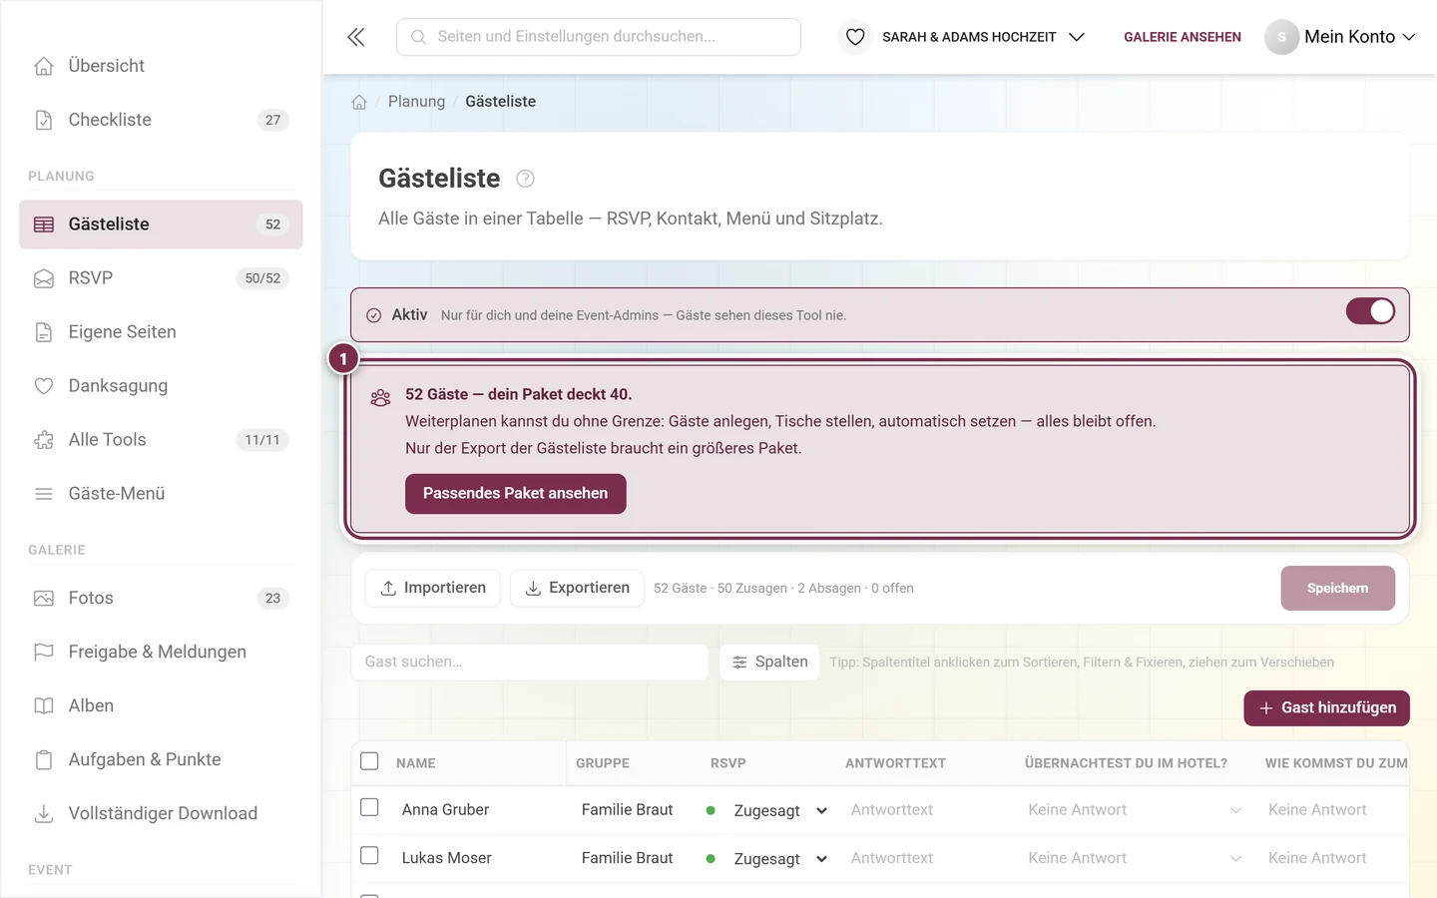The height and width of the screenshot is (898, 1437).
Task: Open the Spalten column settings
Action: [x=769, y=662]
